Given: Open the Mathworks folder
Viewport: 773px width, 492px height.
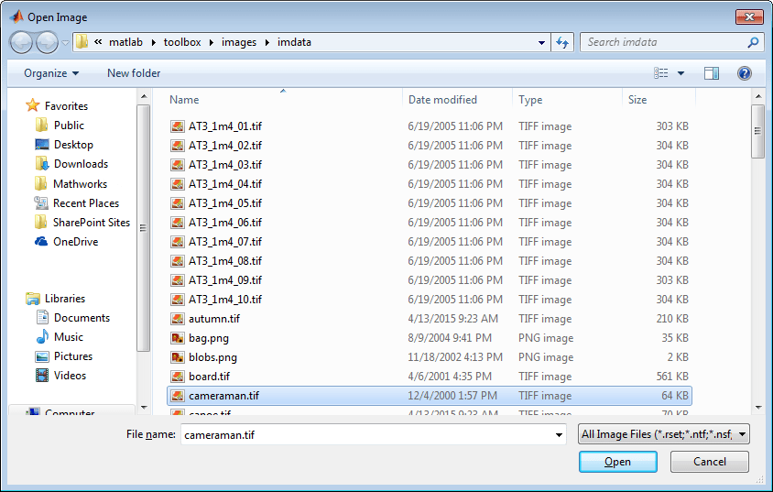Looking at the screenshot, I should [71, 184].
